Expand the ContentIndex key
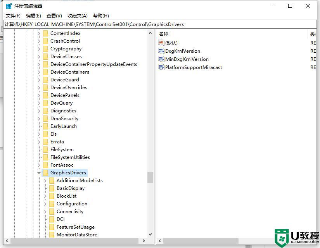Viewport: 320px width, 248px height. coord(39,33)
